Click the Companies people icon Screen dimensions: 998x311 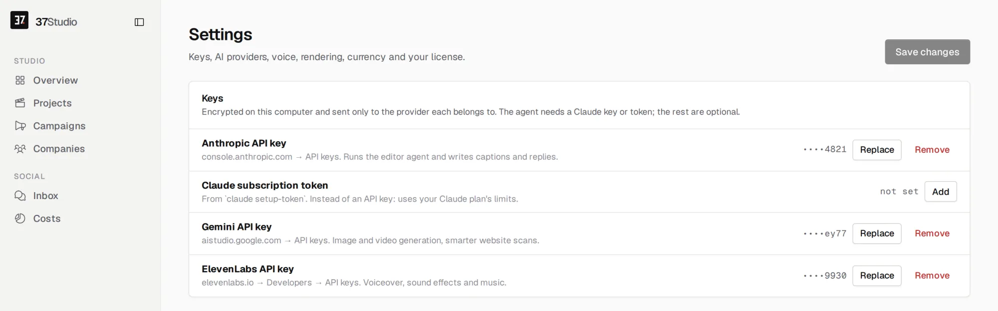[20, 149]
